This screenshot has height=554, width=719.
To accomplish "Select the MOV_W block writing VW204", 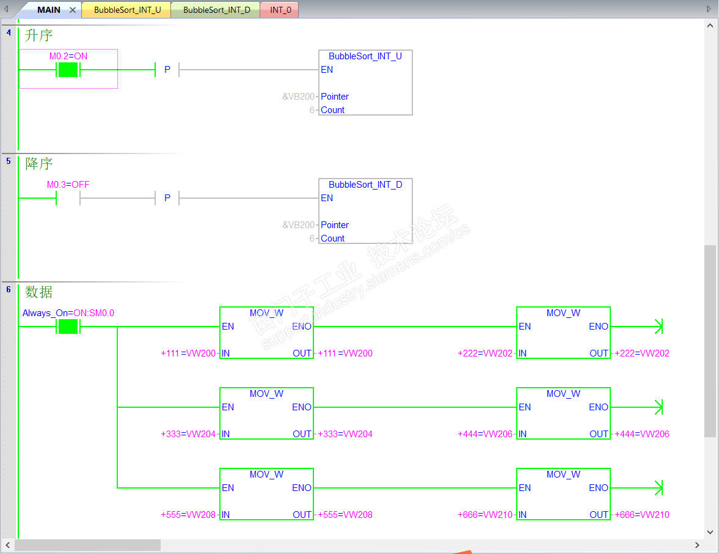I will point(266,413).
